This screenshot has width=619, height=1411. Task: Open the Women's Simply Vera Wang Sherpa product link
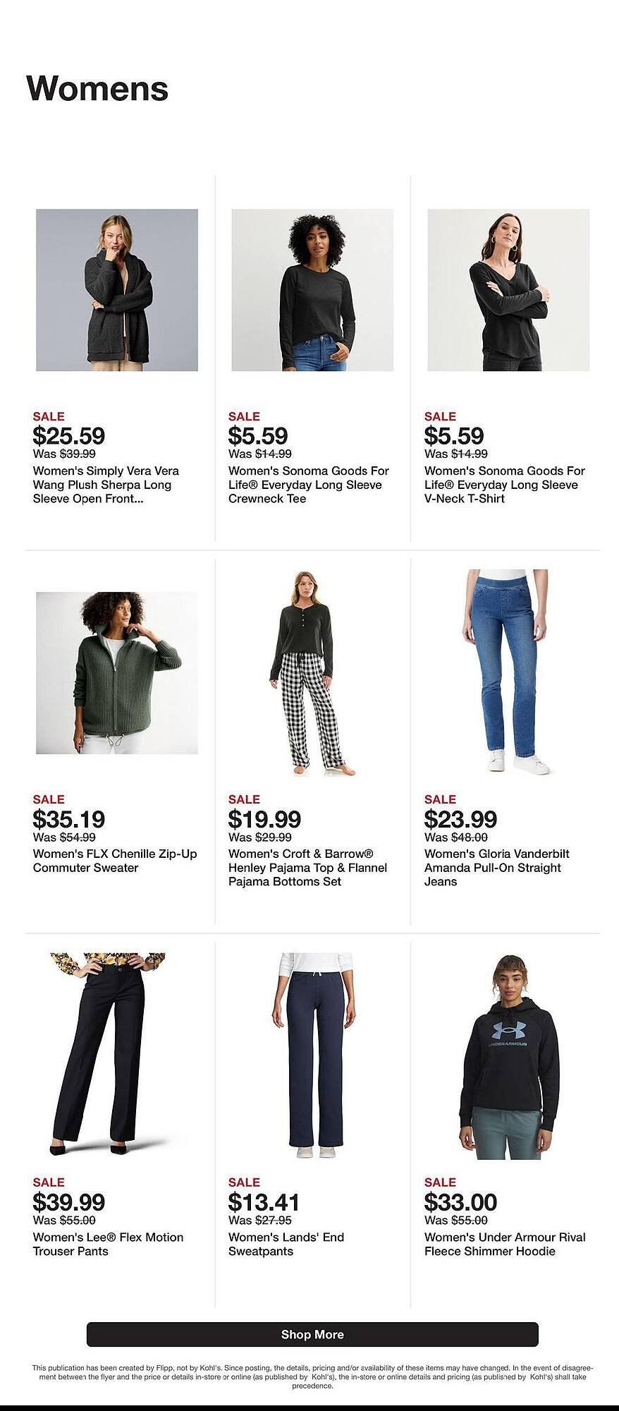tap(106, 485)
